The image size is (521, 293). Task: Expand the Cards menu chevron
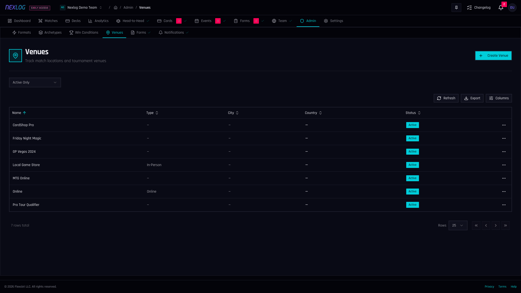click(185, 21)
